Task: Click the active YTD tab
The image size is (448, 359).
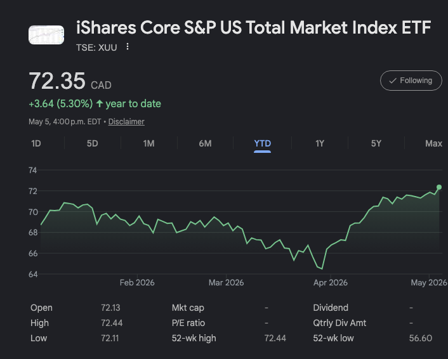Action: pos(262,143)
